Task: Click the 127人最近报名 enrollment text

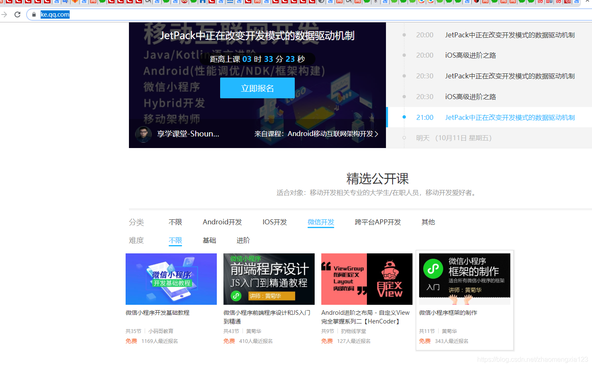Action: (x=354, y=341)
